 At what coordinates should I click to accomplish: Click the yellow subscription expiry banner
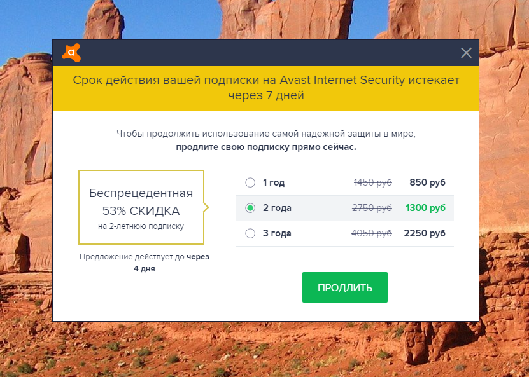pyautogui.click(x=265, y=88)
